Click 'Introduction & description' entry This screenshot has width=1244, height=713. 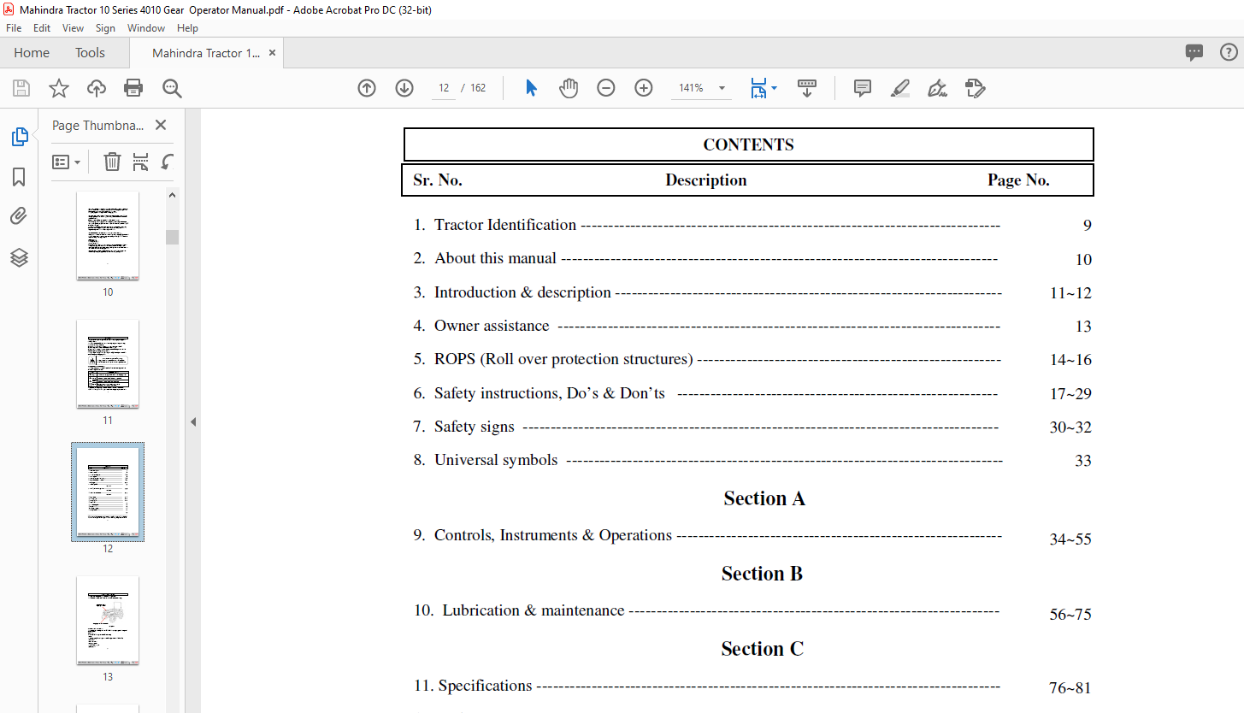522,292
